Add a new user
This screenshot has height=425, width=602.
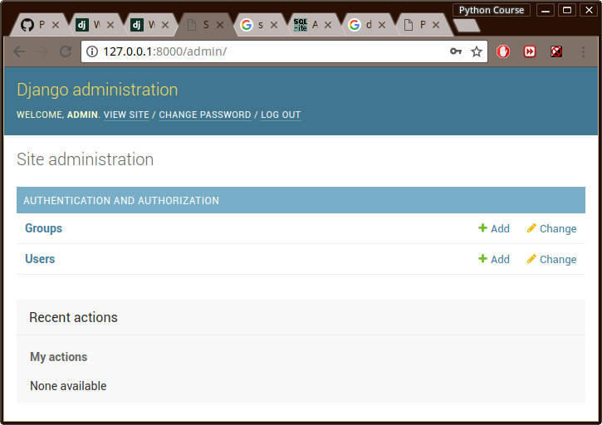point(494,259)
